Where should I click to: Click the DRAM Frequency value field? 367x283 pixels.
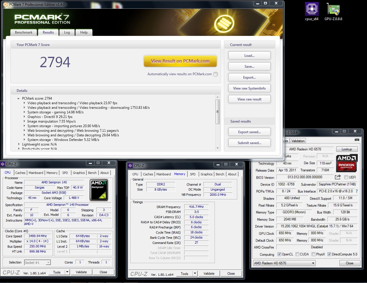pyautogui.click(x=196, y=207)
